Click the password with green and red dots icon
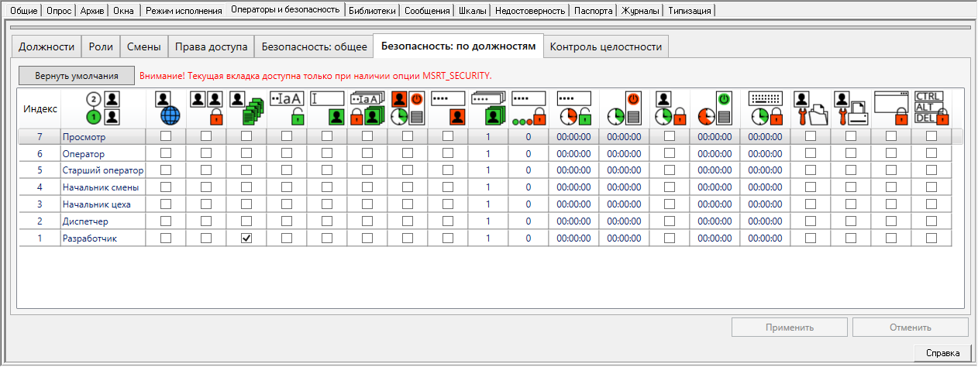Image resolution: width=978 pixels, height=367 pixels. coord(529,108)
